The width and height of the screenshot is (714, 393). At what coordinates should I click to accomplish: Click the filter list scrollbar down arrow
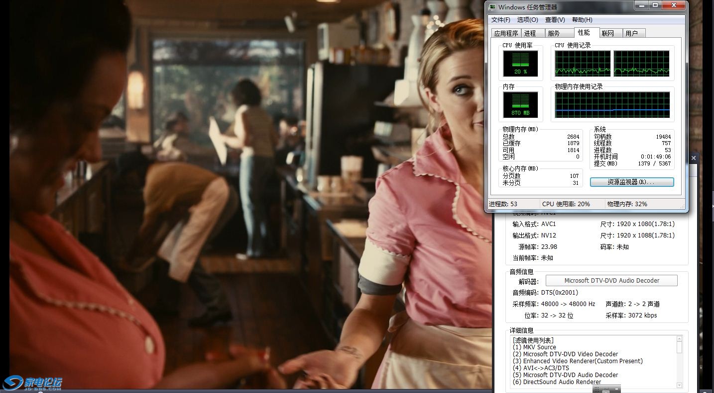tap(680, 385)
